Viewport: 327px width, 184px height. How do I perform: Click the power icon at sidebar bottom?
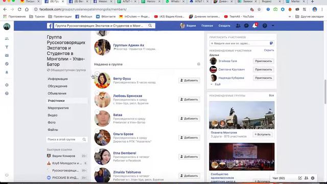tap(7, 175)
